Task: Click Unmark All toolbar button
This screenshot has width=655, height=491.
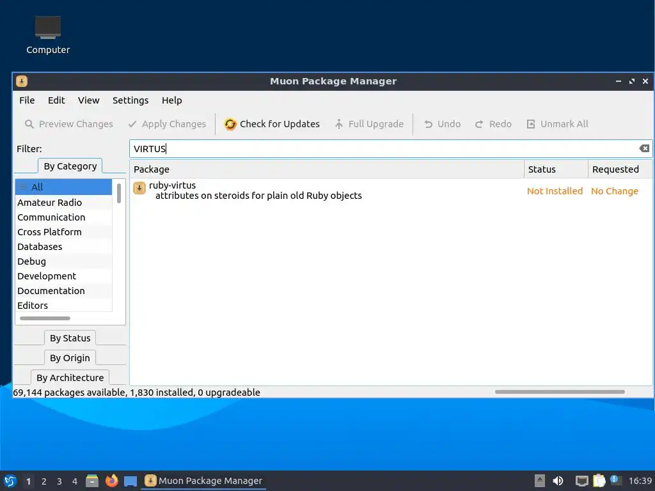Action: 557,124
